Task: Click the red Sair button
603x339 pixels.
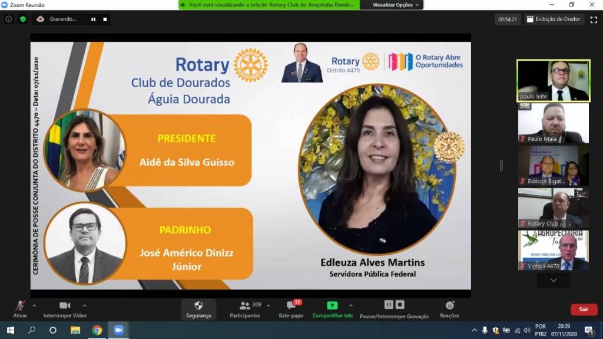Action: coord(583,309)
